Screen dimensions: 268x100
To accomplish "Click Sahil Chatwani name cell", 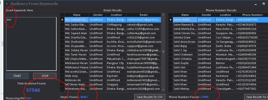I will 185,55.
